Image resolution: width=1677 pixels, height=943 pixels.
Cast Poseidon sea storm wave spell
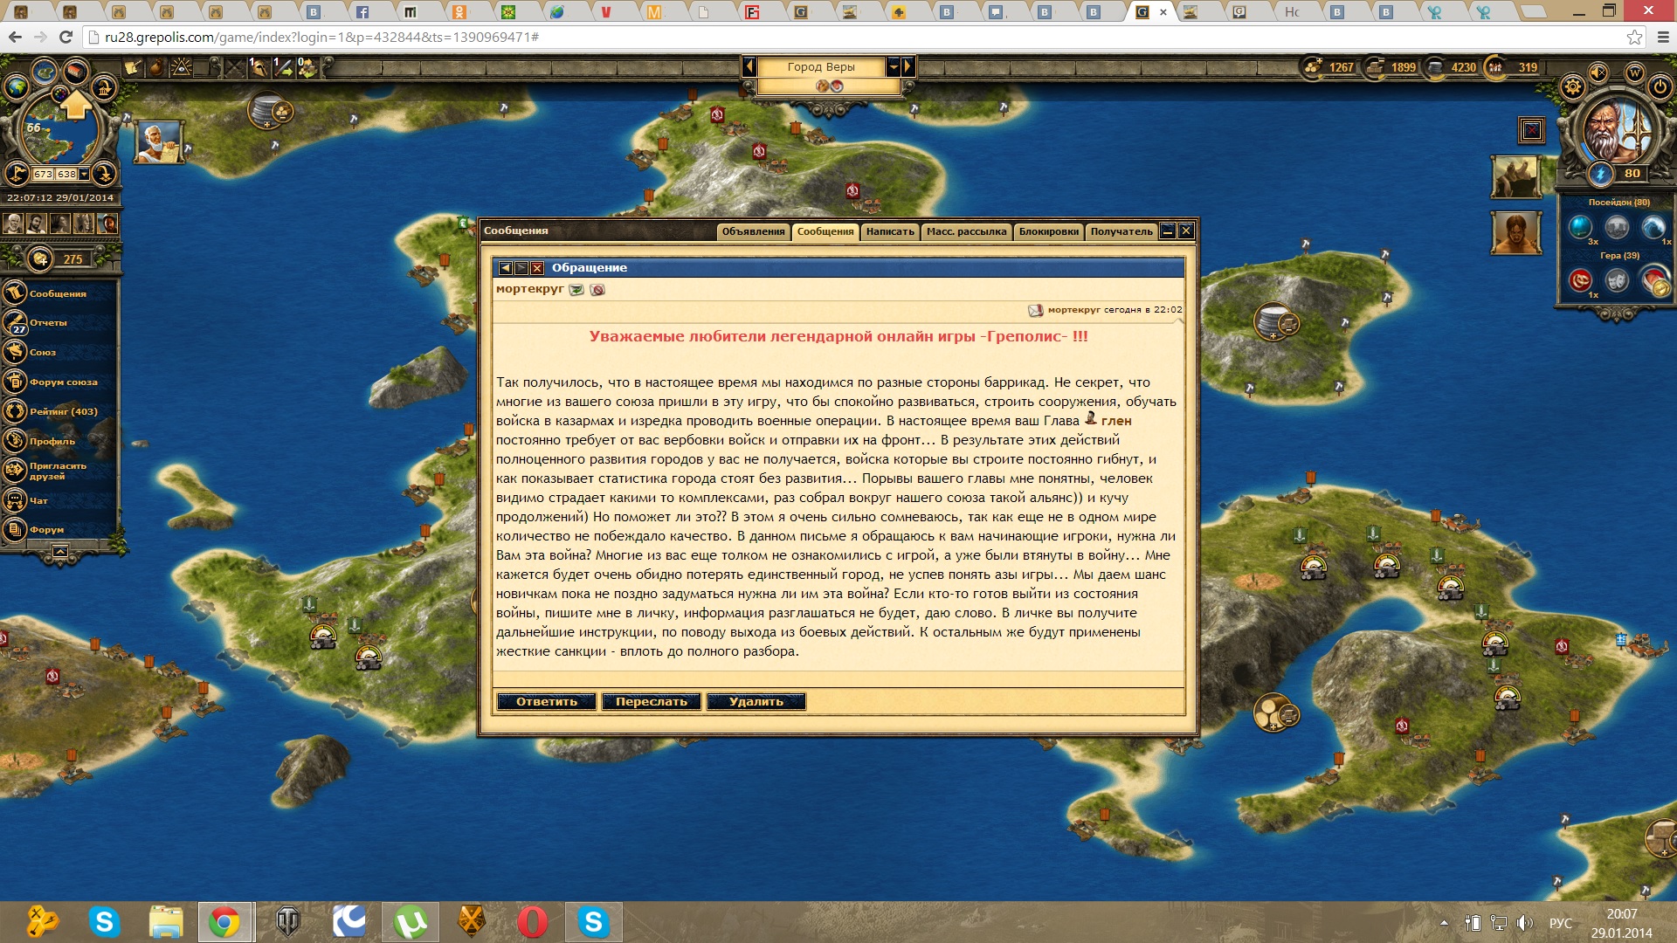pyautogui.click(x=1653, y=227)
